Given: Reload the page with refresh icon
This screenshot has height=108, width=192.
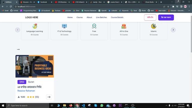Looking at the screenshot, I should [11, 7].
